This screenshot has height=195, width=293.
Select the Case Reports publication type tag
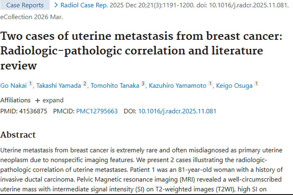[25, 5]
